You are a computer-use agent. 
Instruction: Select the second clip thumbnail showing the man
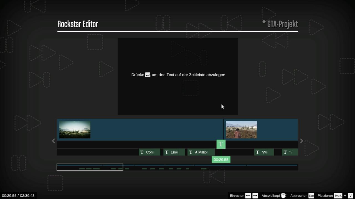pos(241,130)
